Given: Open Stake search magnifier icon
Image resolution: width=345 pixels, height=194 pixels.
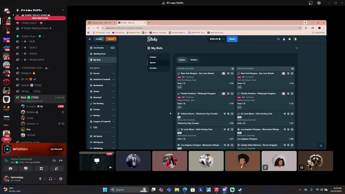Looking at the screenshot, I should (x=278, y=39).
